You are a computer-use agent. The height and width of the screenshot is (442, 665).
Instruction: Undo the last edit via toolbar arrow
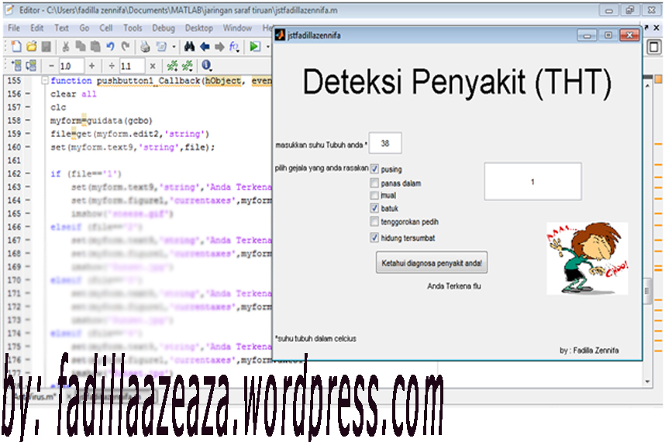click(111, 46)
